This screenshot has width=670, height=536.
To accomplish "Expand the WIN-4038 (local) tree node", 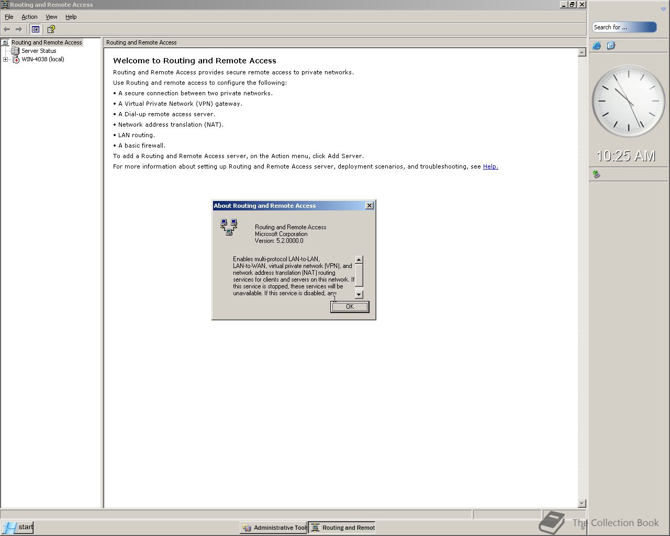I will pyautogui.click(x=6, y=59).
